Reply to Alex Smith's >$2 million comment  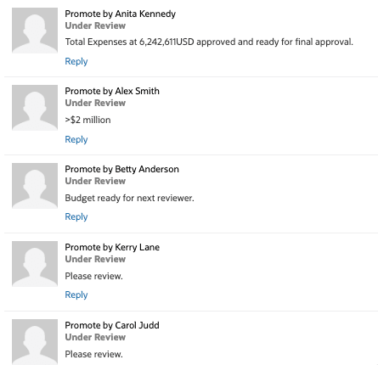(x=76, y=139)
